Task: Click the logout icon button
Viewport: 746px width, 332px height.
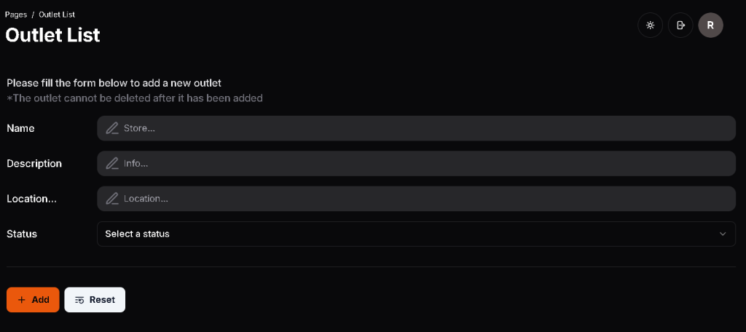Action: (680, 25)
